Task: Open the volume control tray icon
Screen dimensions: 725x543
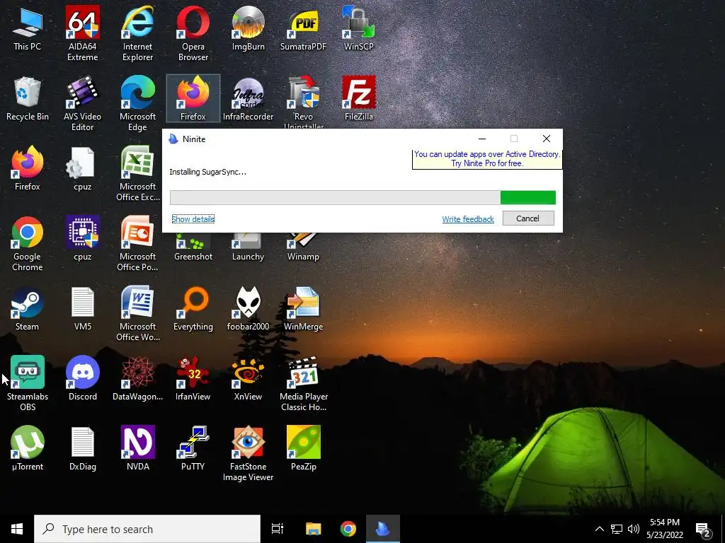Action: click(x=633, y=529)
